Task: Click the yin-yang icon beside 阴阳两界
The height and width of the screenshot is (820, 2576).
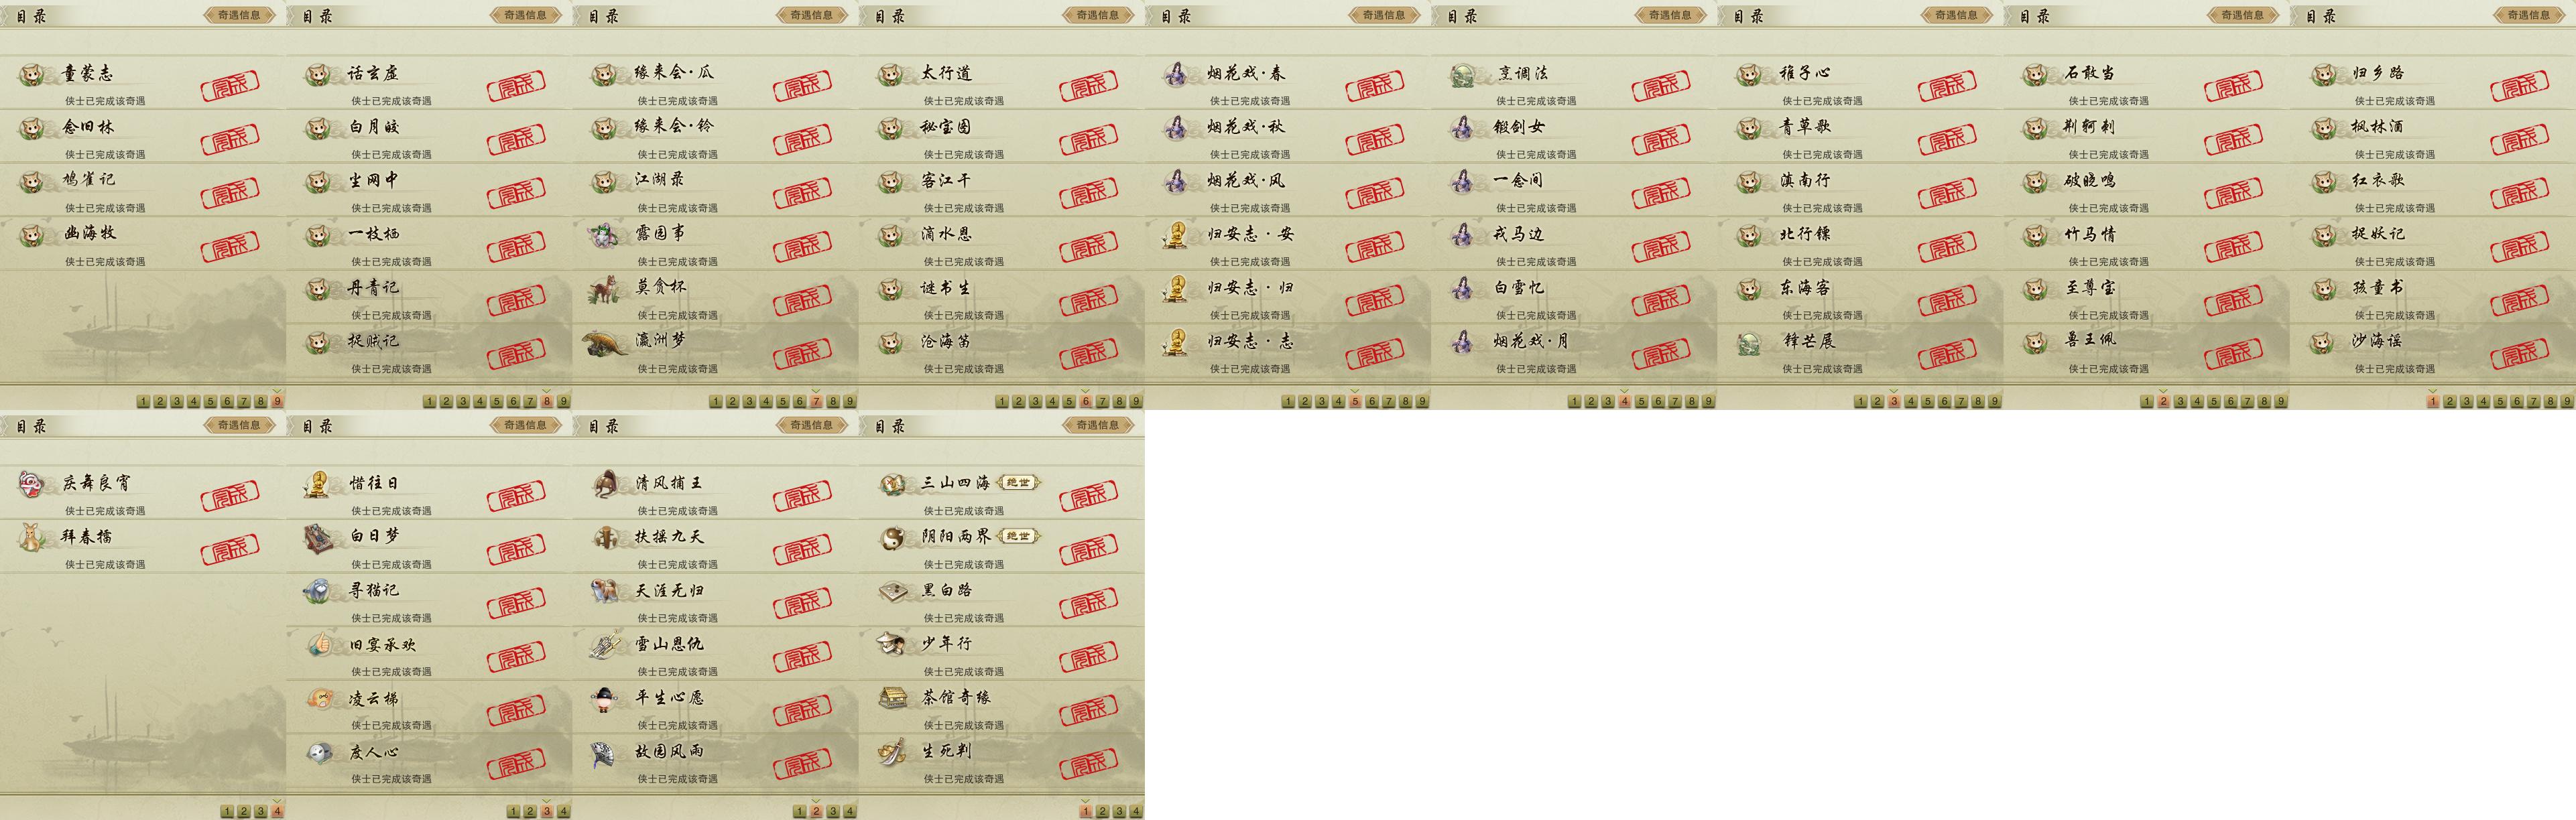Action: tap(892, 538)
